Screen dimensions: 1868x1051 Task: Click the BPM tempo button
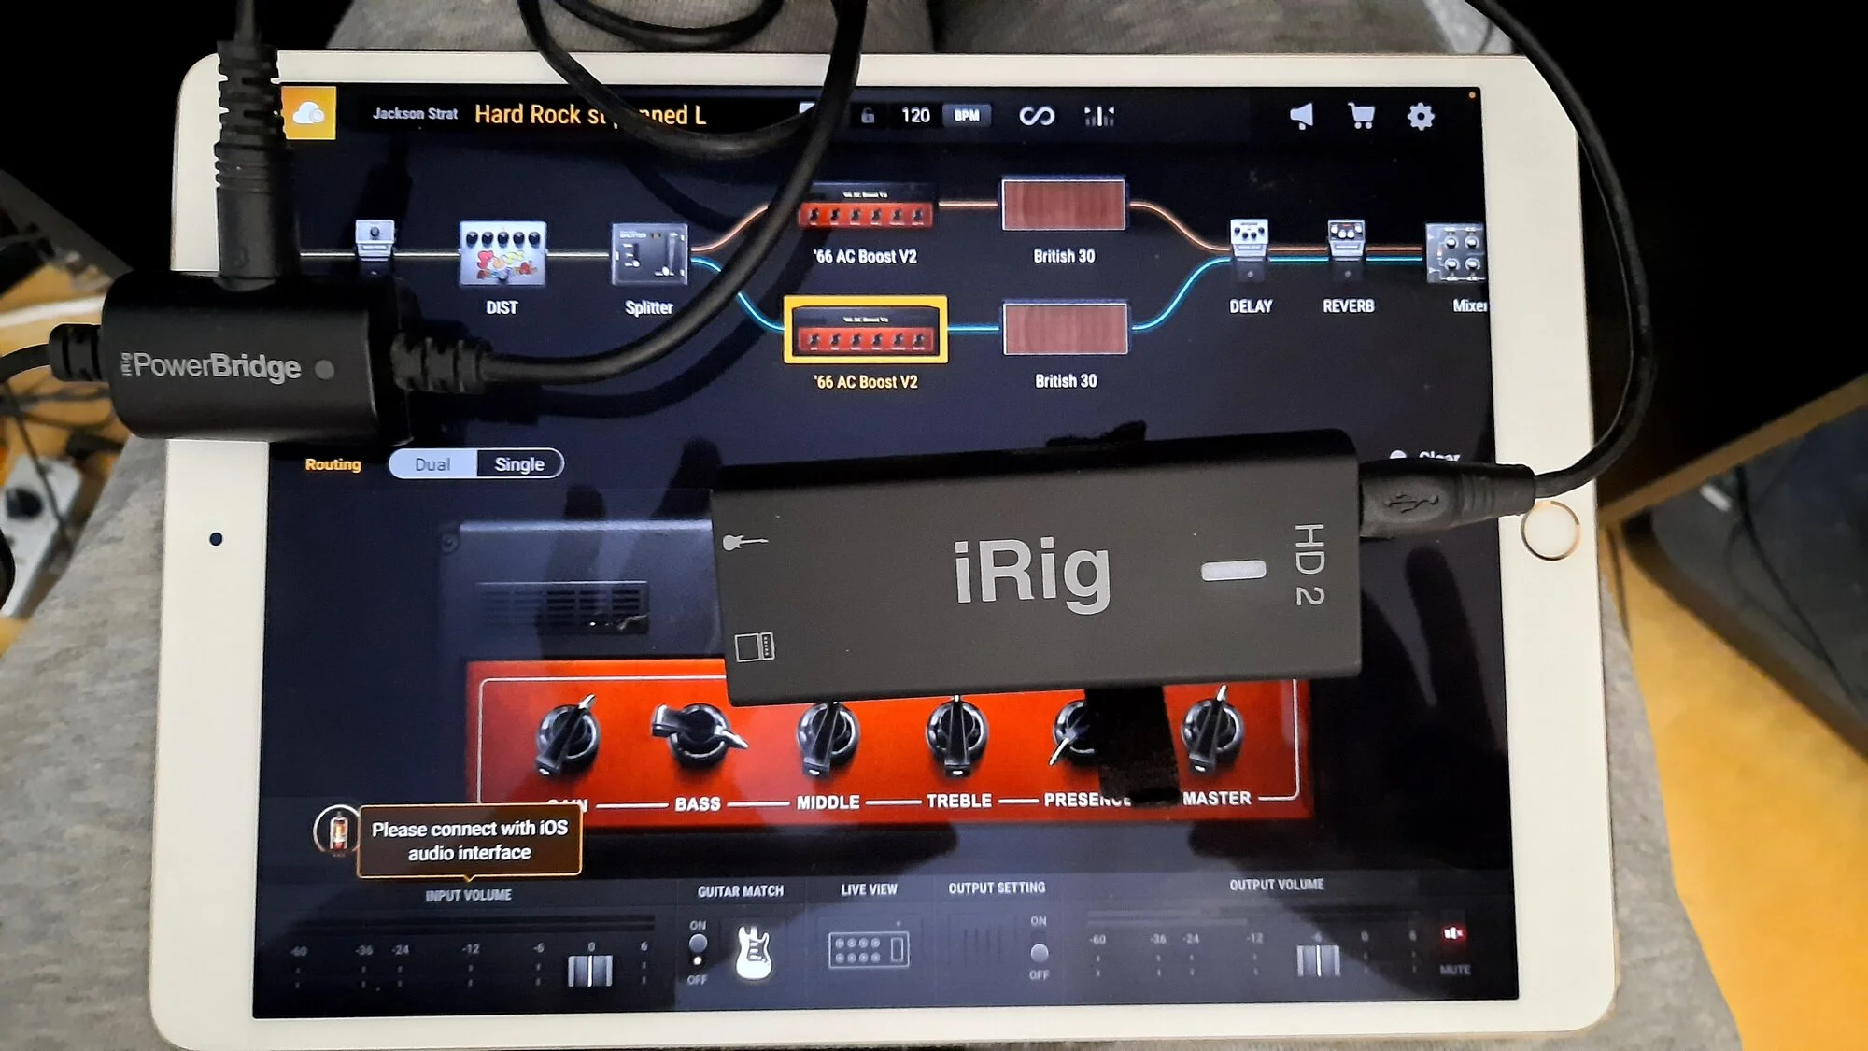pyautogui.click(x=966, y=115)
